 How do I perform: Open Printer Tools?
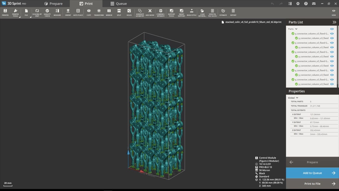coord(15,12)
